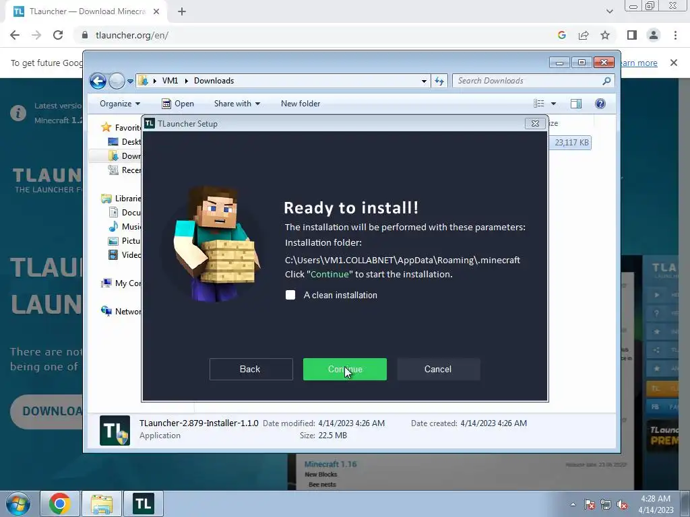Click Chrome's side panel icon
690x517 pixels.
coord(632,35)
